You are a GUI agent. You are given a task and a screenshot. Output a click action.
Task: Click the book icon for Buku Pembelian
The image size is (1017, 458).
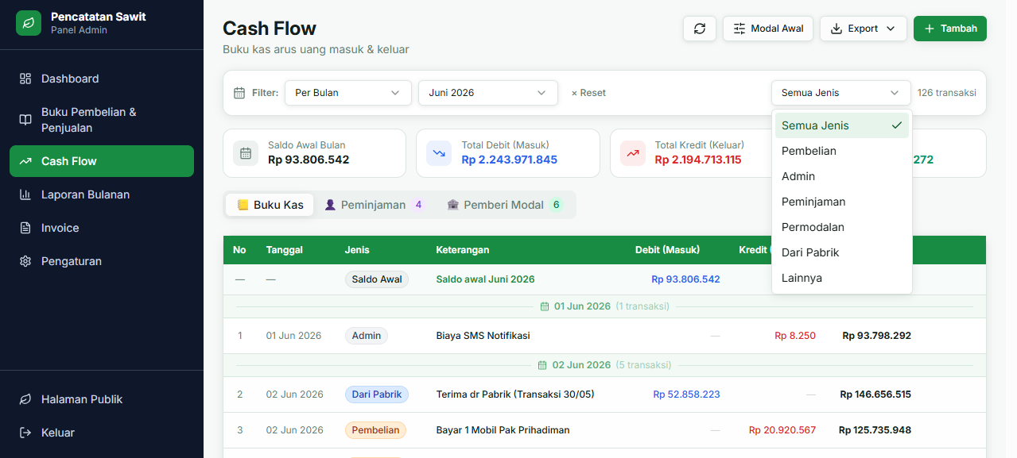pyautogui.click(x=25, y=120)
